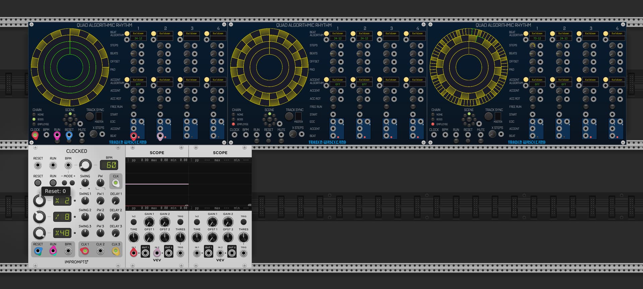Select BOSS chain mode on the leftmost rhythm module
Image resolution: width=643 pixels, height=289 pixels.
(x=34, y=119)
